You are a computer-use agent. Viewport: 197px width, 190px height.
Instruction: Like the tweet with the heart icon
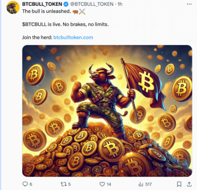(x=102, y=184)
